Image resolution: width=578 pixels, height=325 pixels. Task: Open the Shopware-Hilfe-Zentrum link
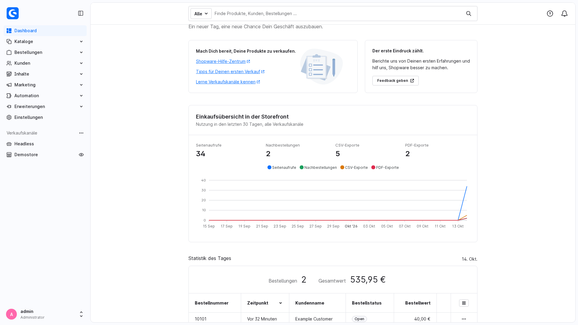[223, 61]
